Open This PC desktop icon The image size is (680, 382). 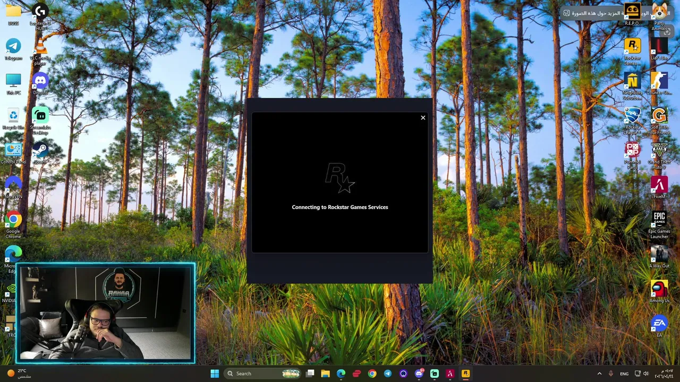click(13, 84)
